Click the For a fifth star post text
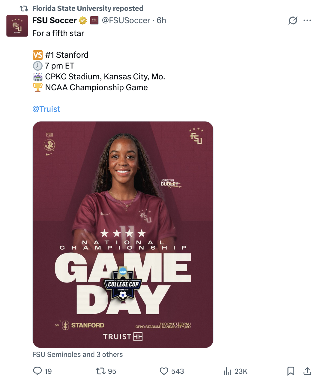 pyautogui.click(x=58, y=33)
